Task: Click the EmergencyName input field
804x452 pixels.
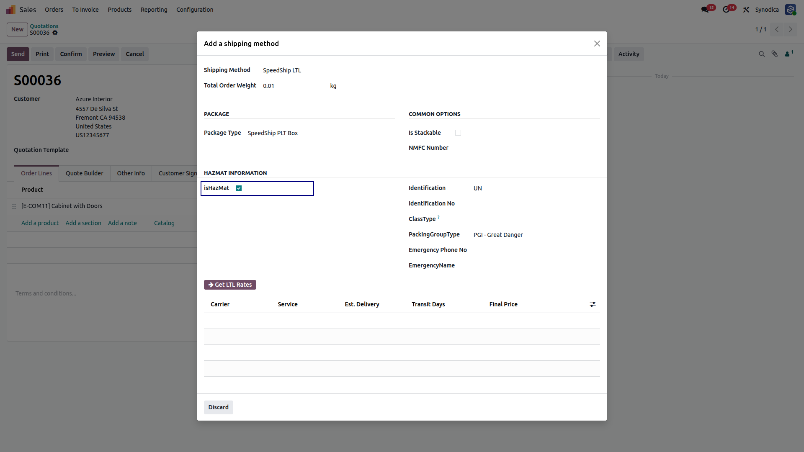Action: [x=536, y=265]
